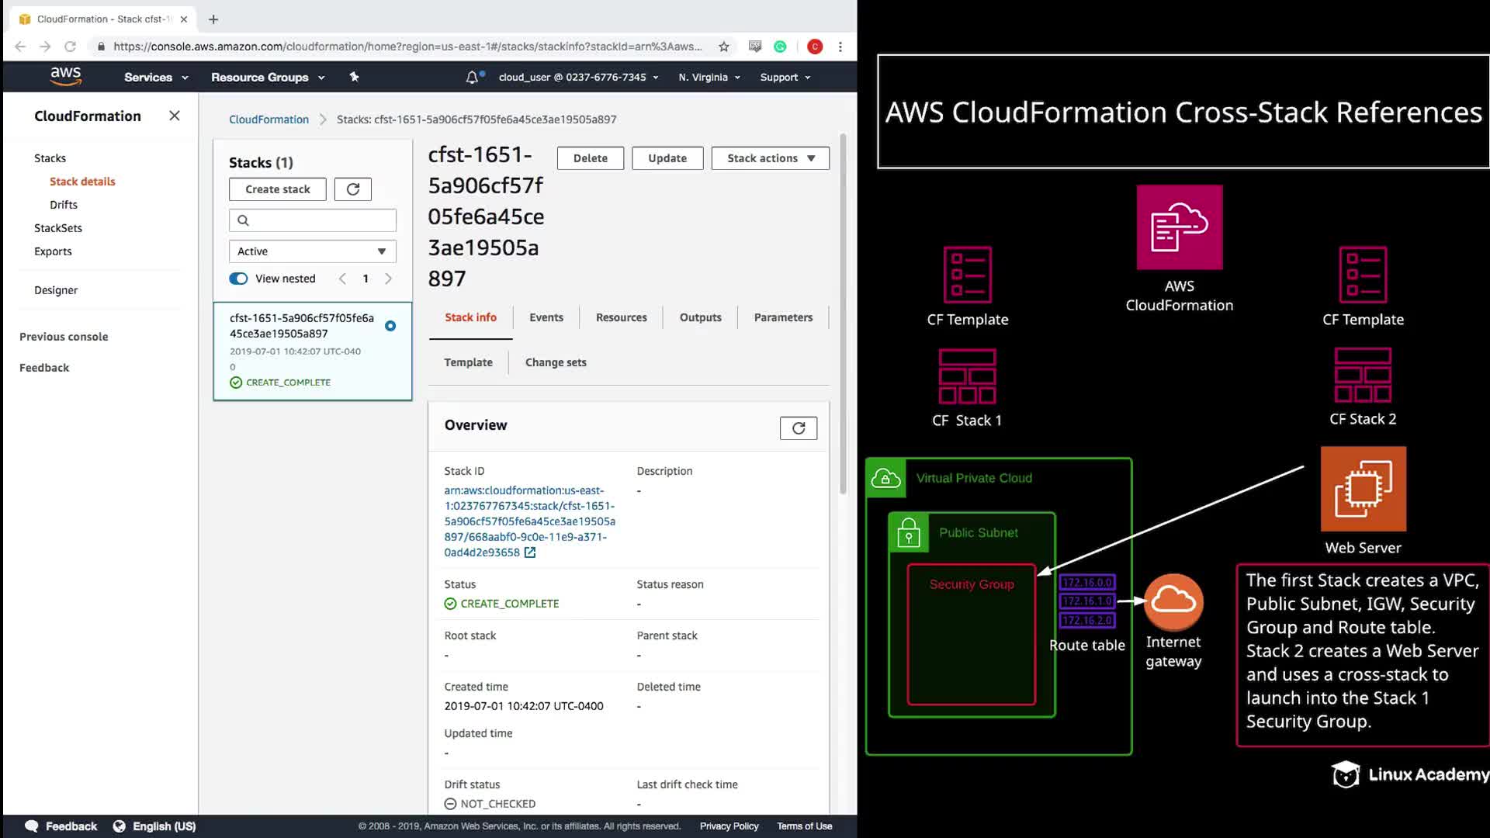This screenshot has width=1490, height=838.
Task: Refresh the Overview panel
Action: click(x=798, y=428)
